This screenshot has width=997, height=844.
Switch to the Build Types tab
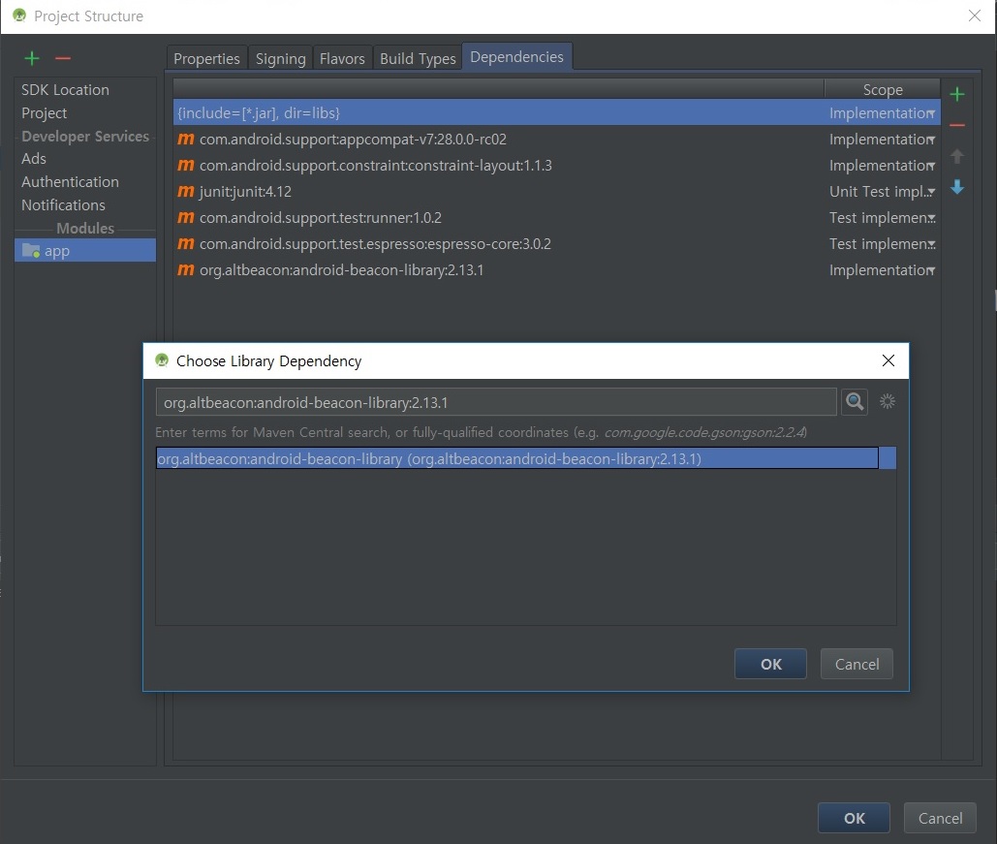418,59
